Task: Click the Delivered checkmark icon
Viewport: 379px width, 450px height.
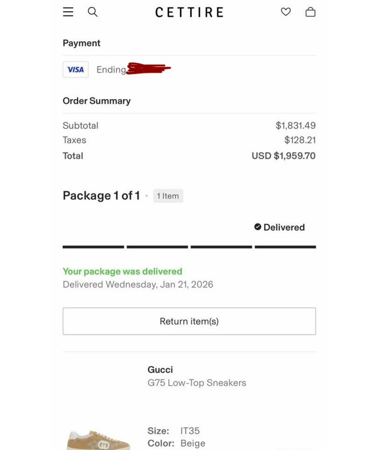Action: 258,227
